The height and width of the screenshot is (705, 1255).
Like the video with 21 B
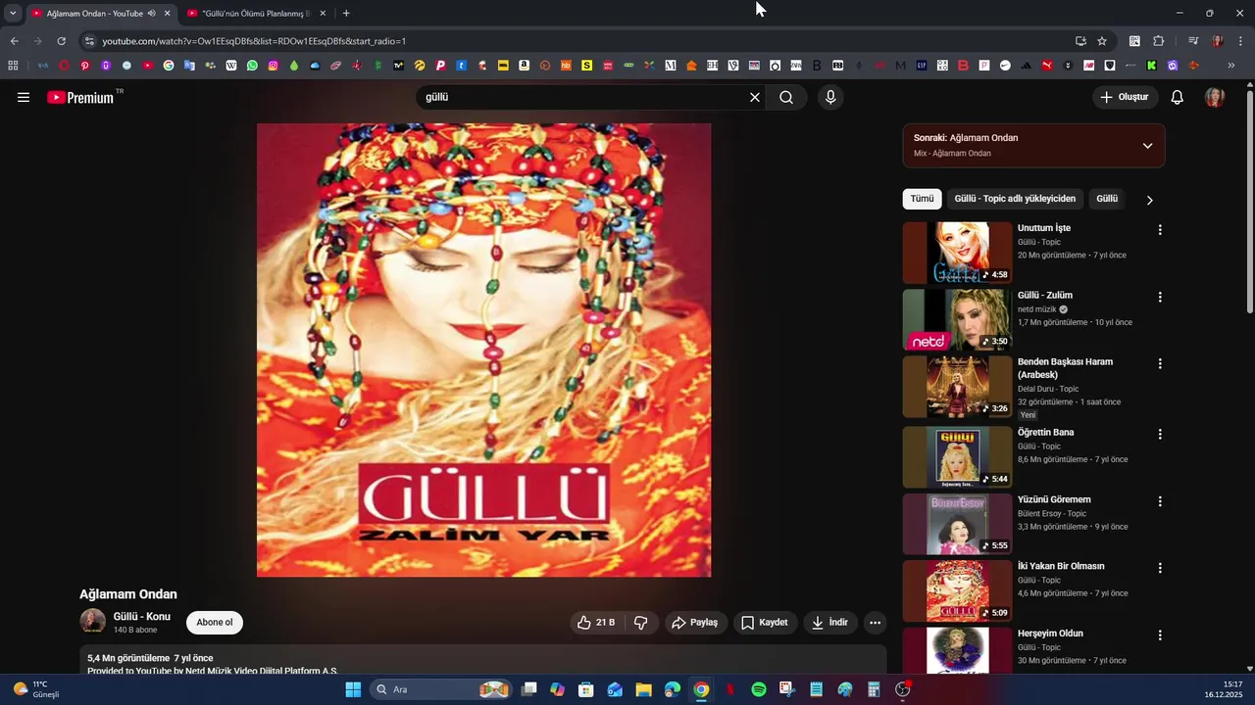(x=596, y=623)
